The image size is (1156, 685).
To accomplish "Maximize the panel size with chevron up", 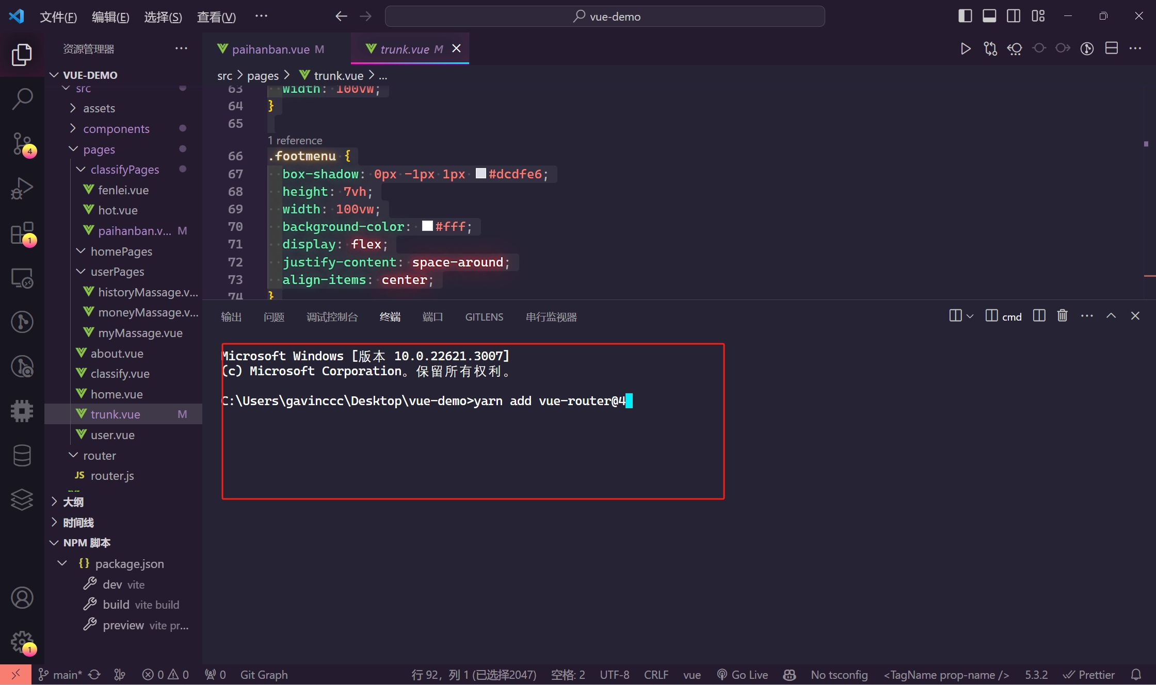I will point(1111,315).
